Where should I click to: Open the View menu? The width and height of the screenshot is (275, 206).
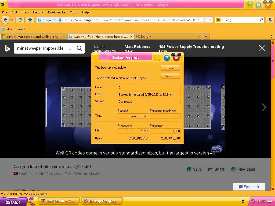pos(25,12)
